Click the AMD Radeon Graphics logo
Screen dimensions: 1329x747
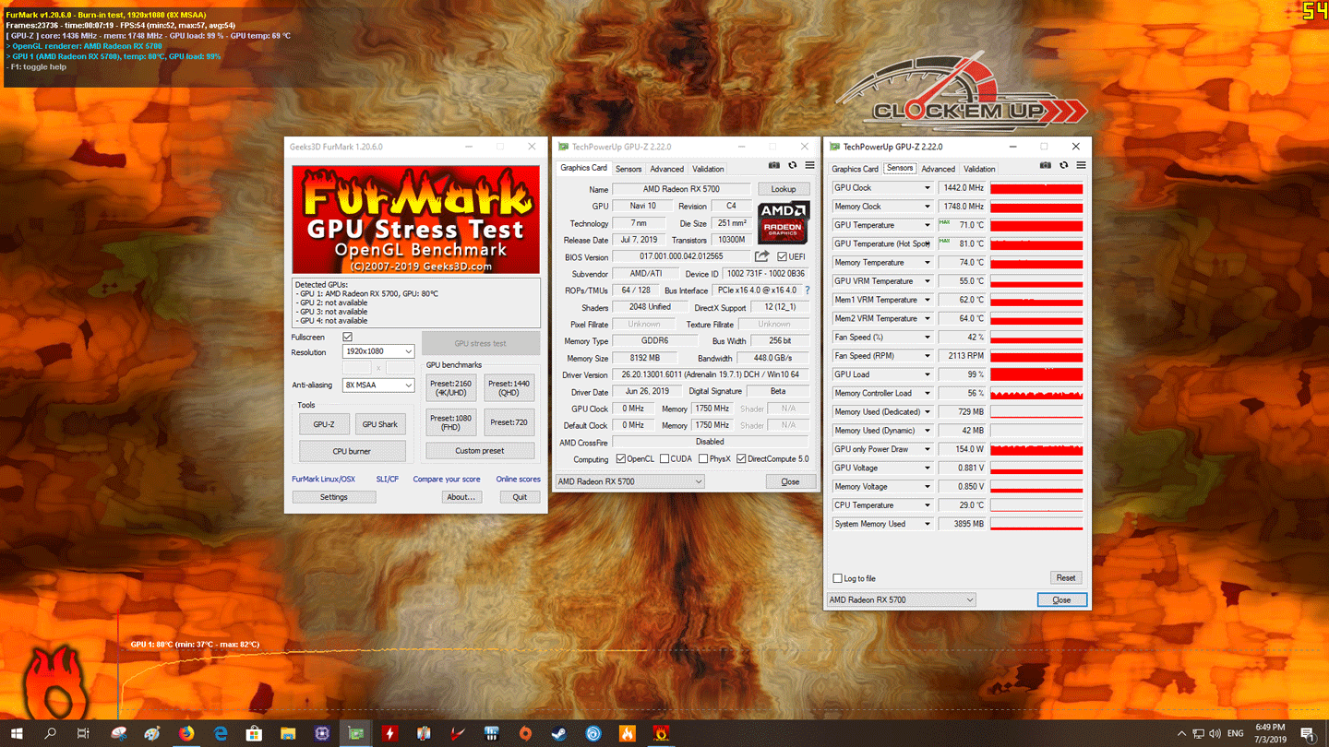tap(783, 223)
